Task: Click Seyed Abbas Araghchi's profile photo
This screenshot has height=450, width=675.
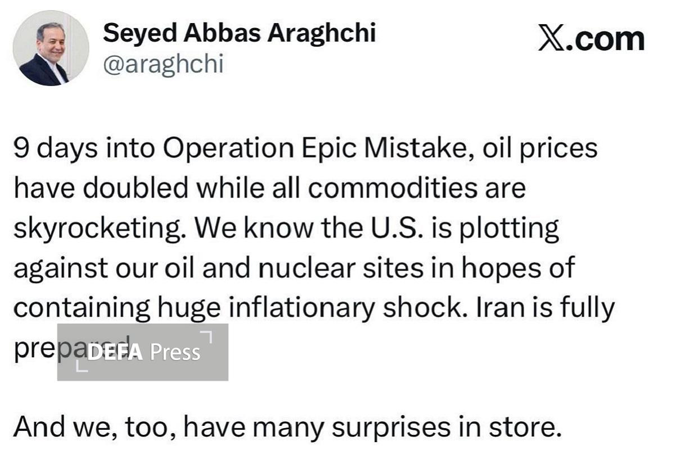Action: 50,48
